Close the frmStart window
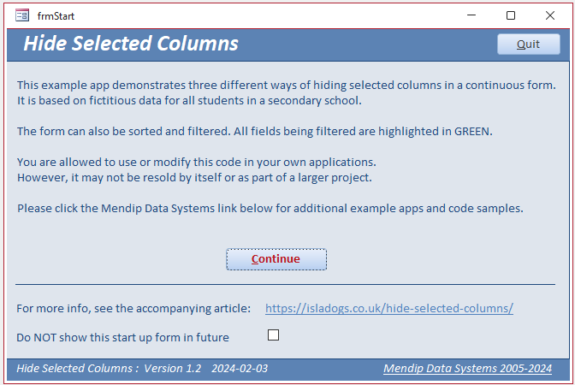This screenshot has height=385, width=575. (x=549, y=15)
